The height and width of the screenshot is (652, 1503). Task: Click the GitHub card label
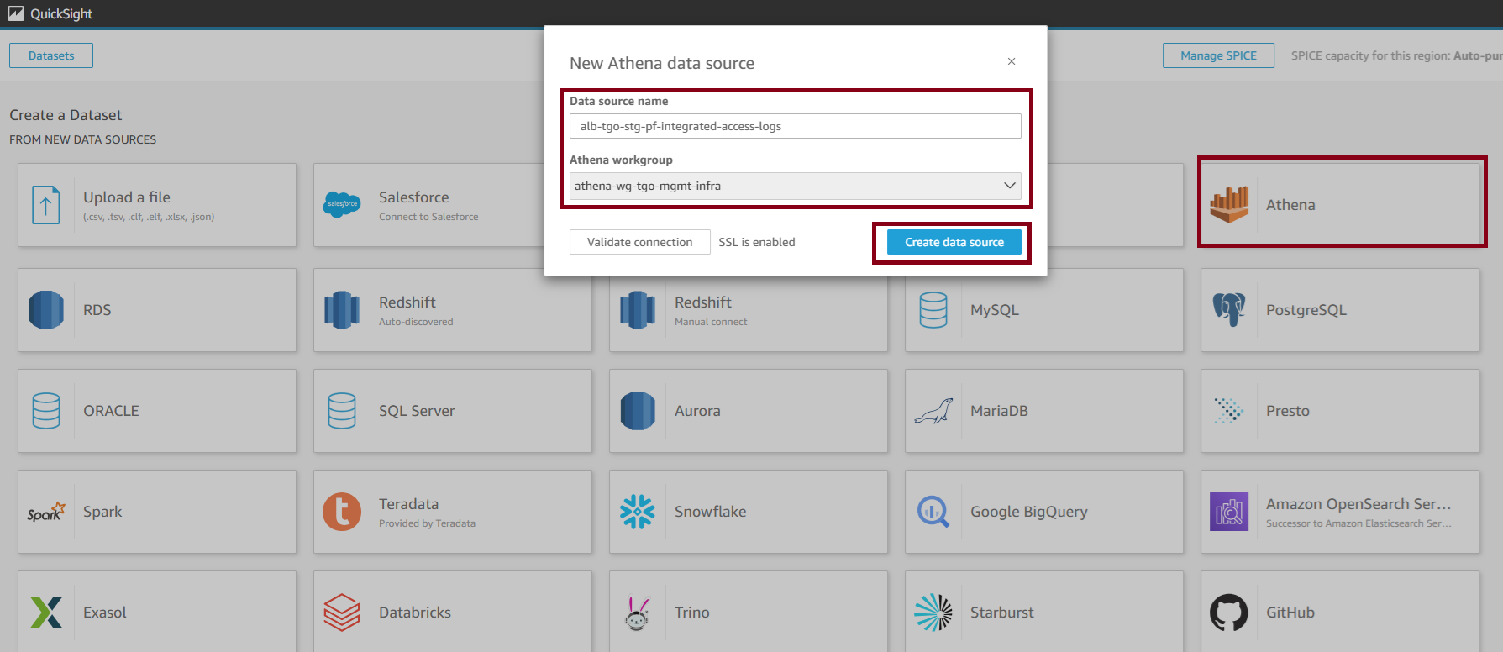(1290, 613)
